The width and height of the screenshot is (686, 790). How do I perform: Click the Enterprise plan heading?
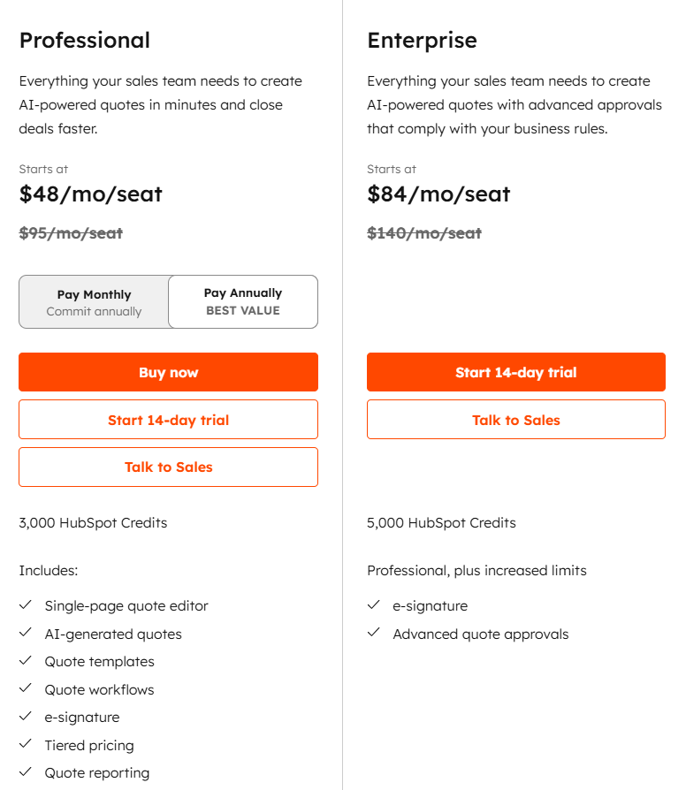coord(422,41)
